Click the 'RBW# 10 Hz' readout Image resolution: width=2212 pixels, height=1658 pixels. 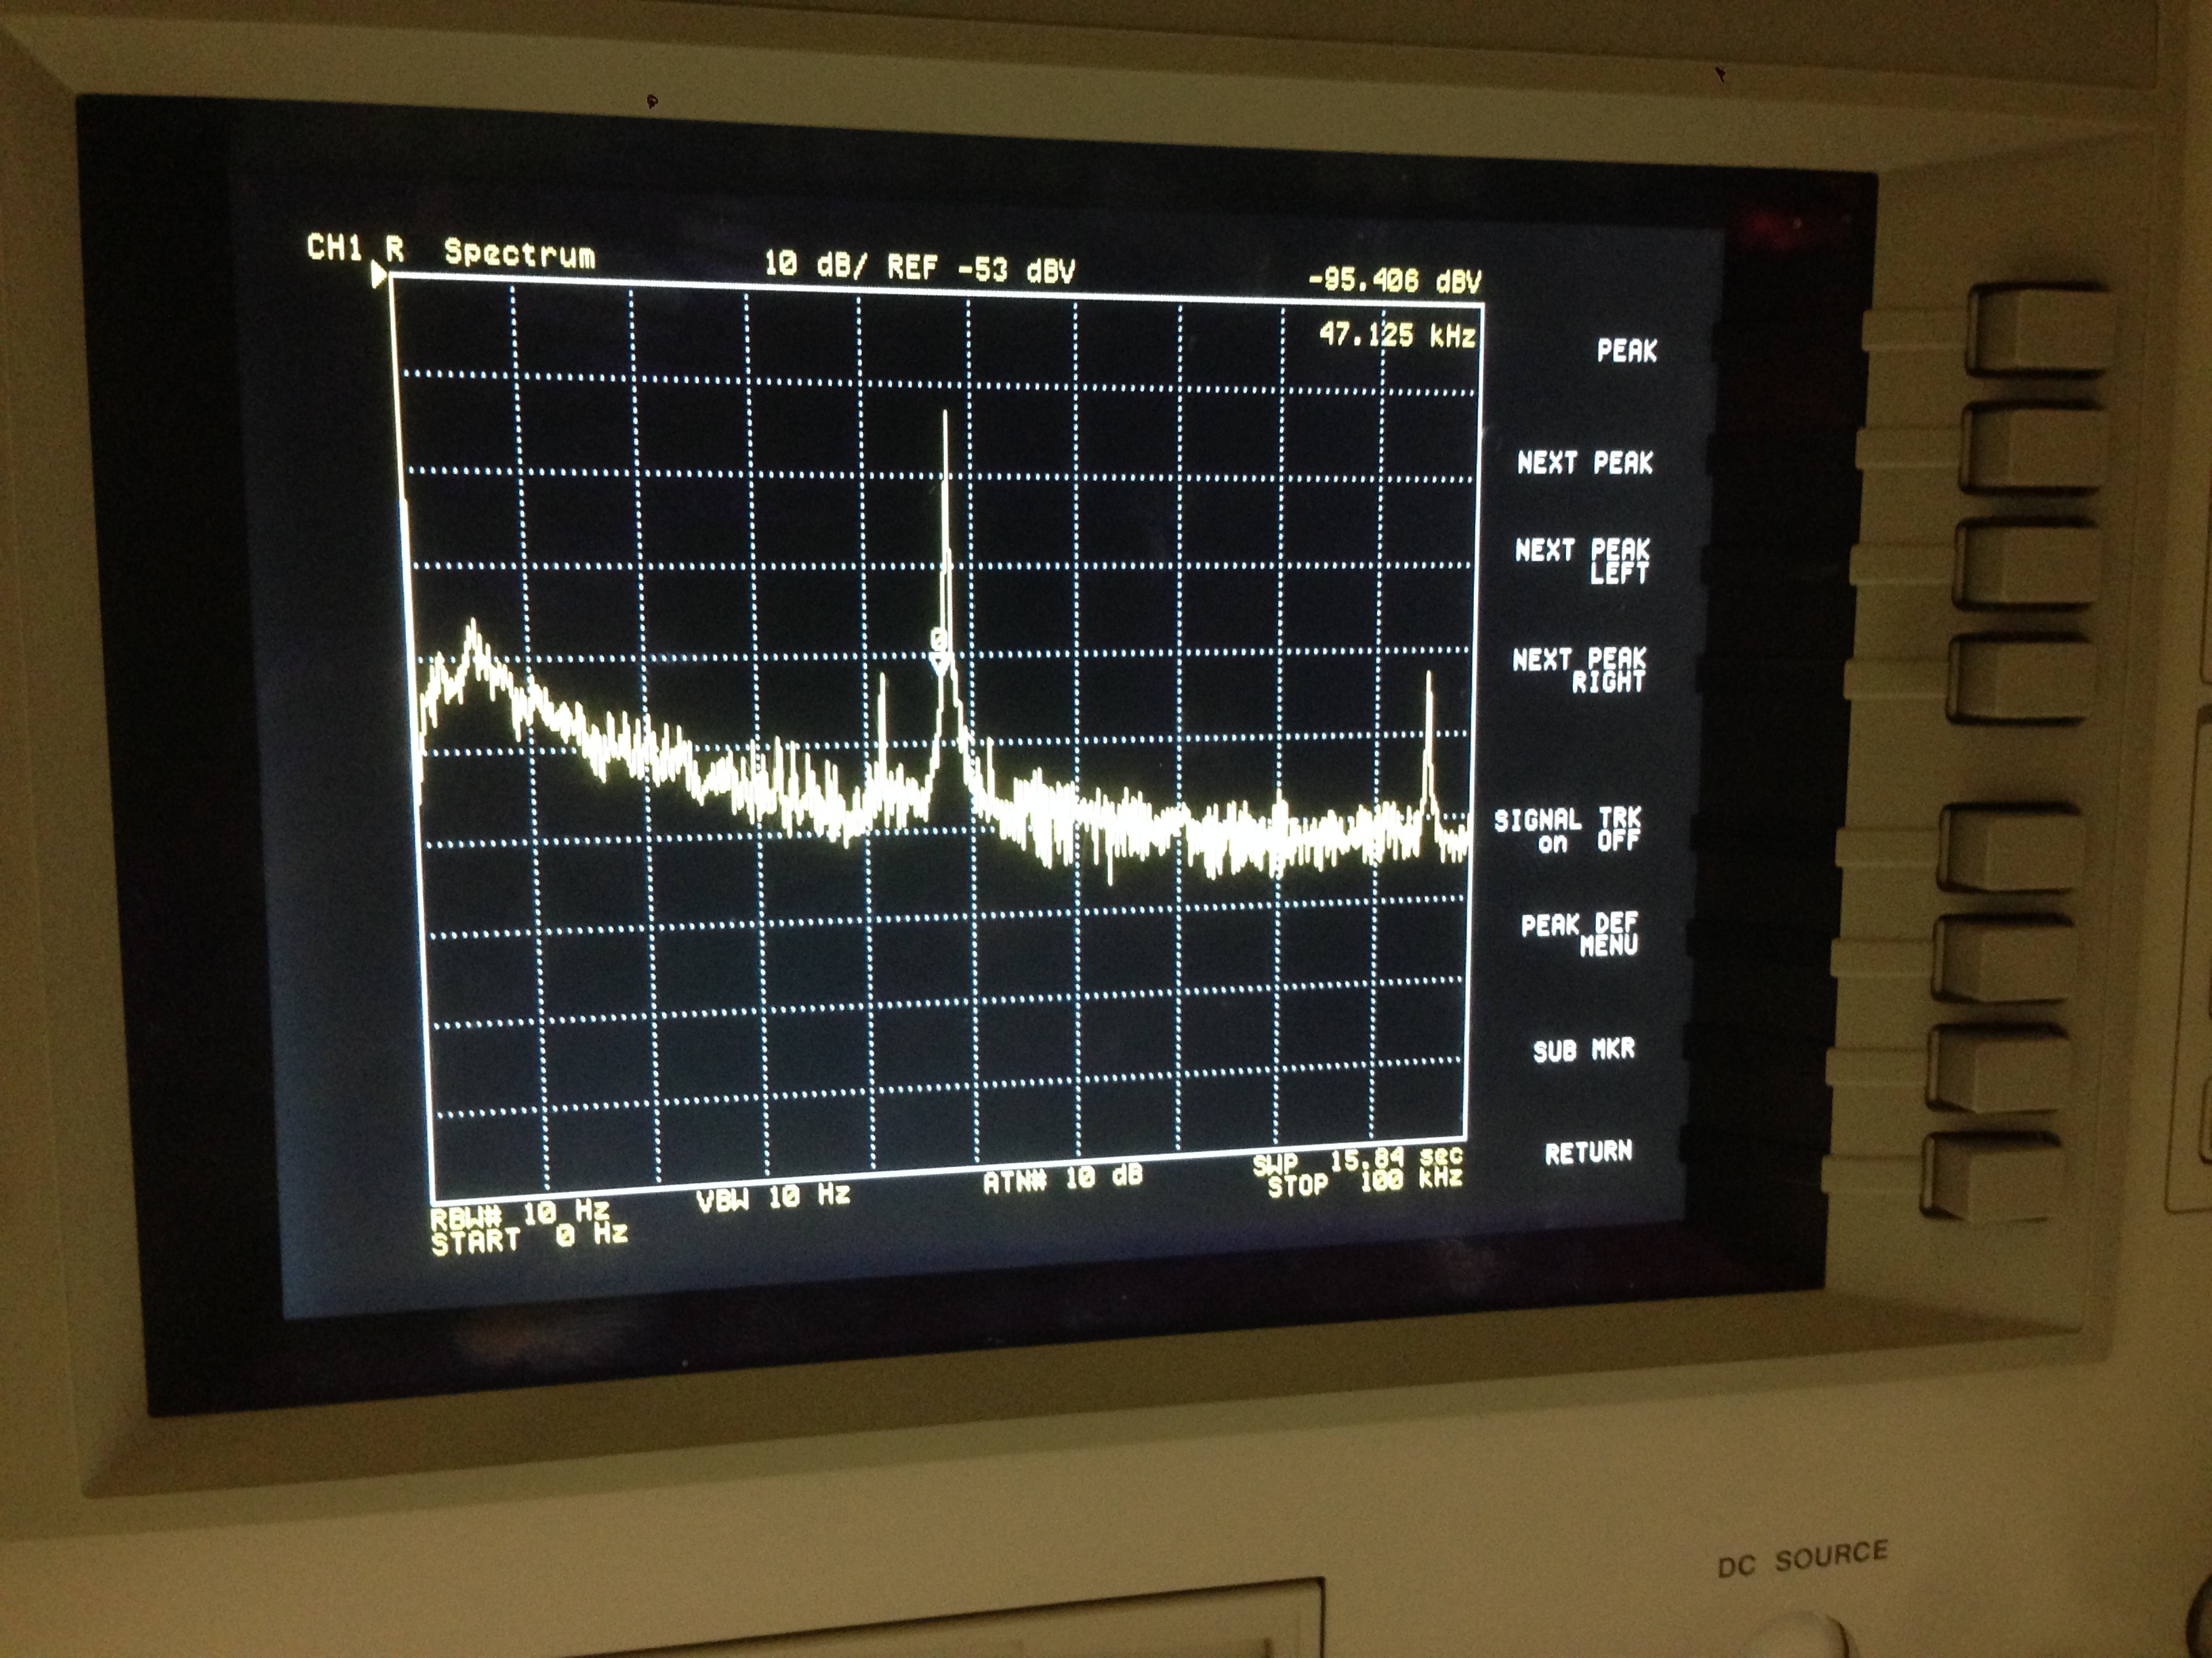coord(520,1215)
